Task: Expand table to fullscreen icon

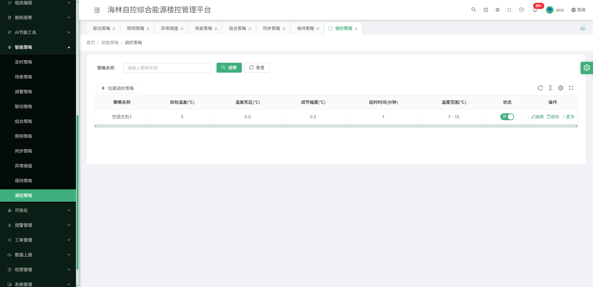Action: tap(571, 88)
